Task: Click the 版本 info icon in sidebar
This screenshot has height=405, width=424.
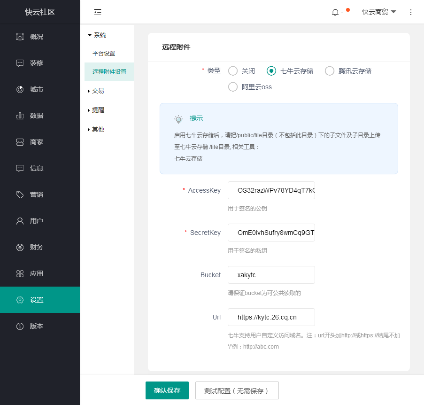Action: (x=20, y=326)
